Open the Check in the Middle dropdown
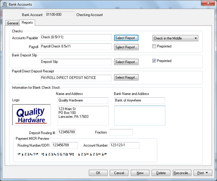Viewport: 217px width, 181px height. [x=175, y=38]
